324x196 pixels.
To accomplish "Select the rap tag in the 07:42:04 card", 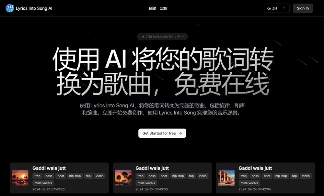I will click(295, 176).
